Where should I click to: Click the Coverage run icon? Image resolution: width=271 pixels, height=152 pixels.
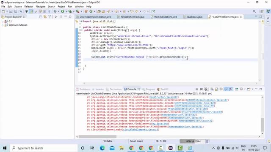click(70, 11)
